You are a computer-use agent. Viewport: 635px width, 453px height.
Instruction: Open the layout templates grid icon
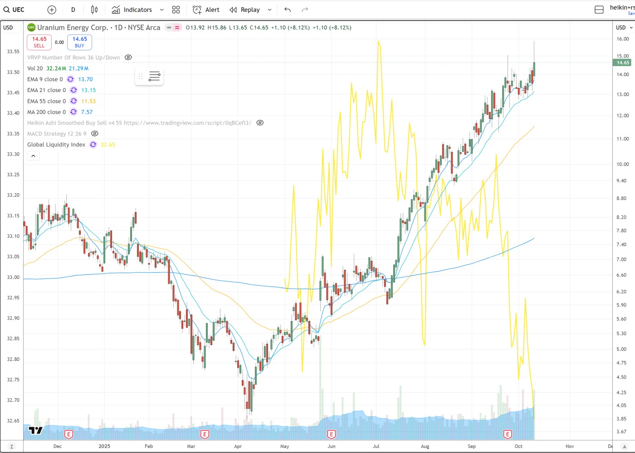click(176, 10)
